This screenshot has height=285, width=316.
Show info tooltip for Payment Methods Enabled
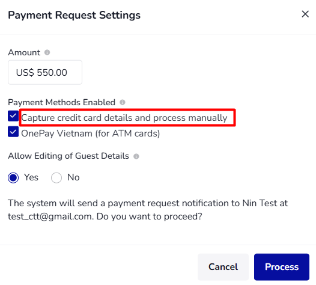coord(123,102)
